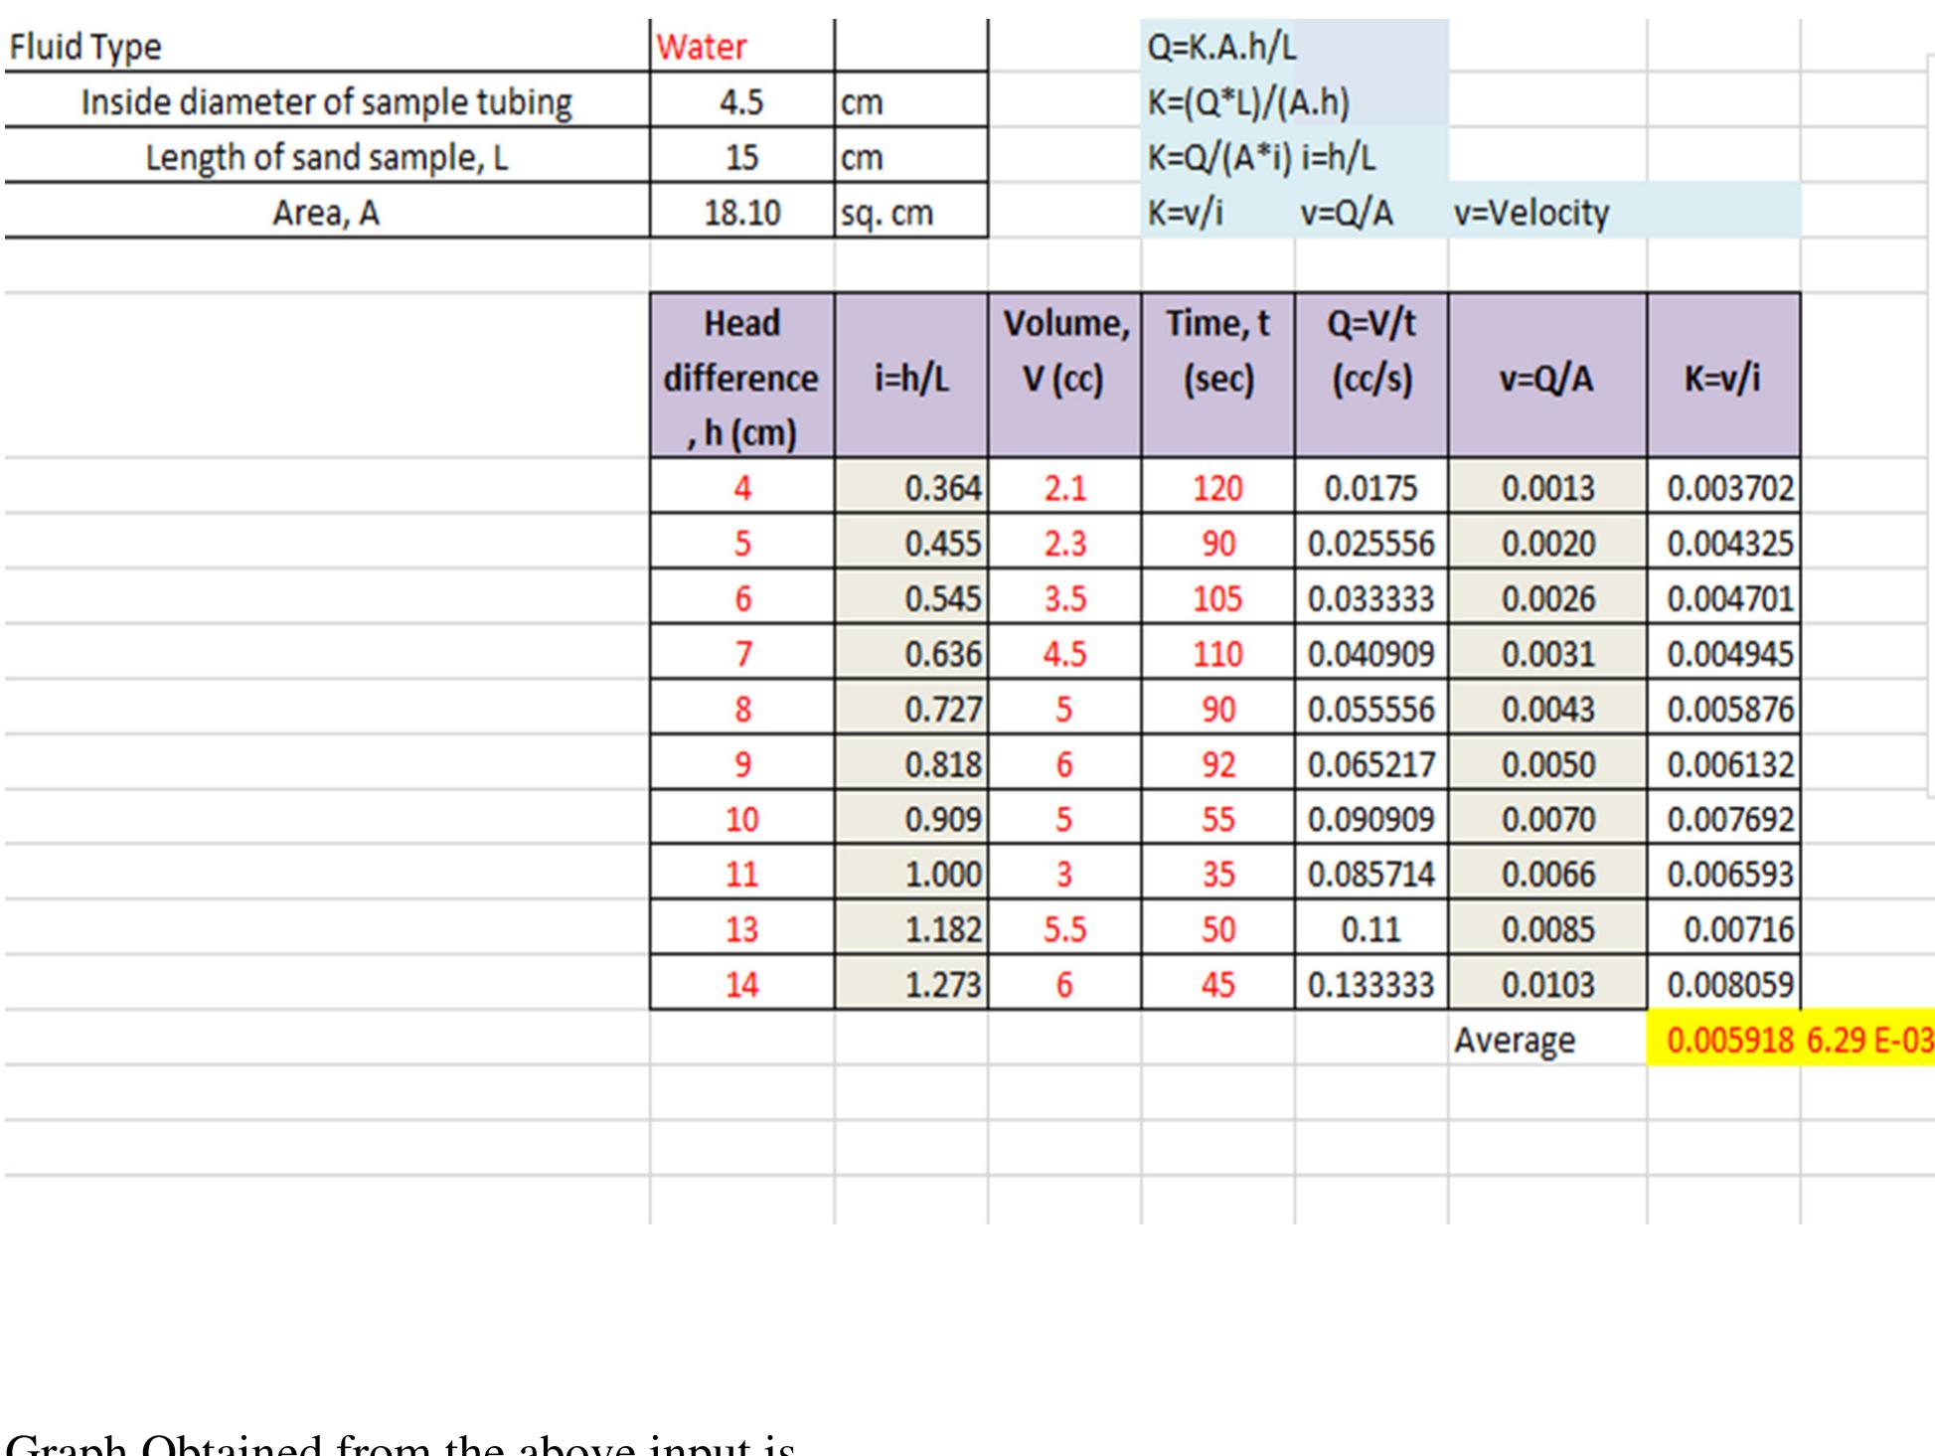Select the Average label cell

click(1515, 1041)
